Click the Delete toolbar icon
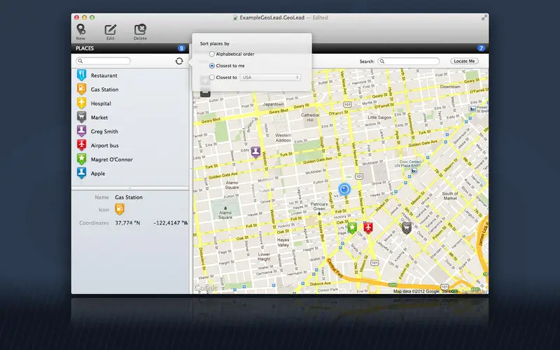The width and height of the screenshot is (560, 350). click(140, 31)
